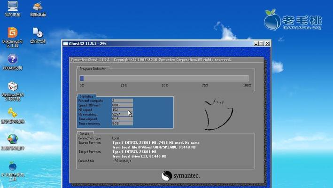
Task: Click the Source Partition label
Action: [89, 143]
